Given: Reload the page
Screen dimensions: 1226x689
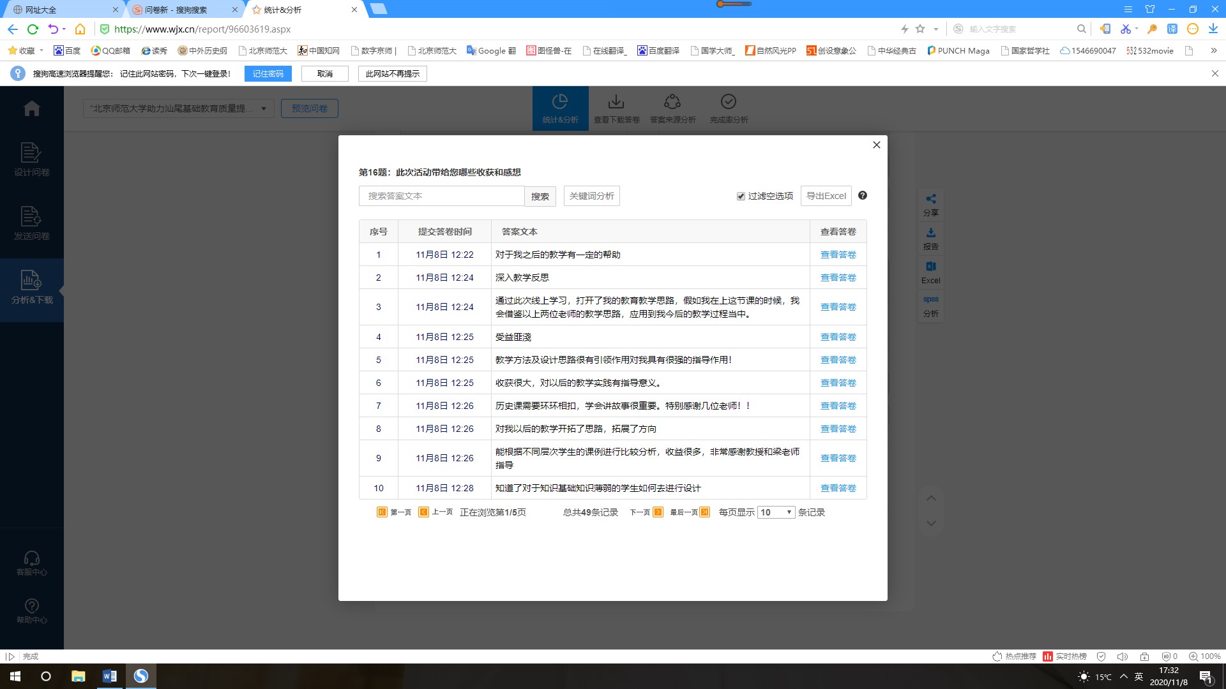Looking at the screenshot, I should (33, 29).
